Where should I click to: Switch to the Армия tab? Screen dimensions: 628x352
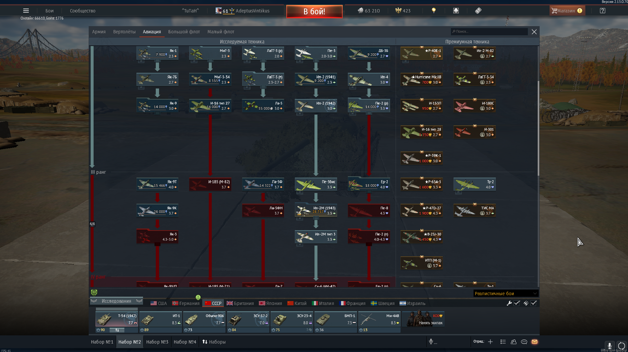tap(99, 32)
